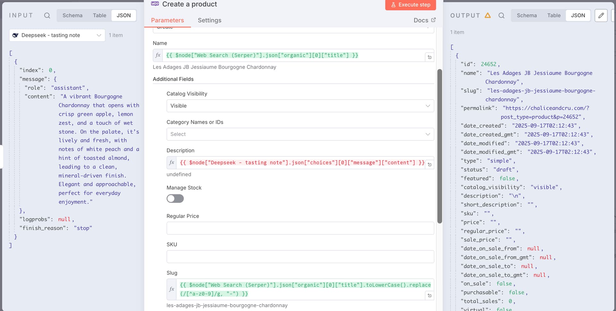
Task: Open the Category Names or IDs dropdown
Action: click(300, 134)
